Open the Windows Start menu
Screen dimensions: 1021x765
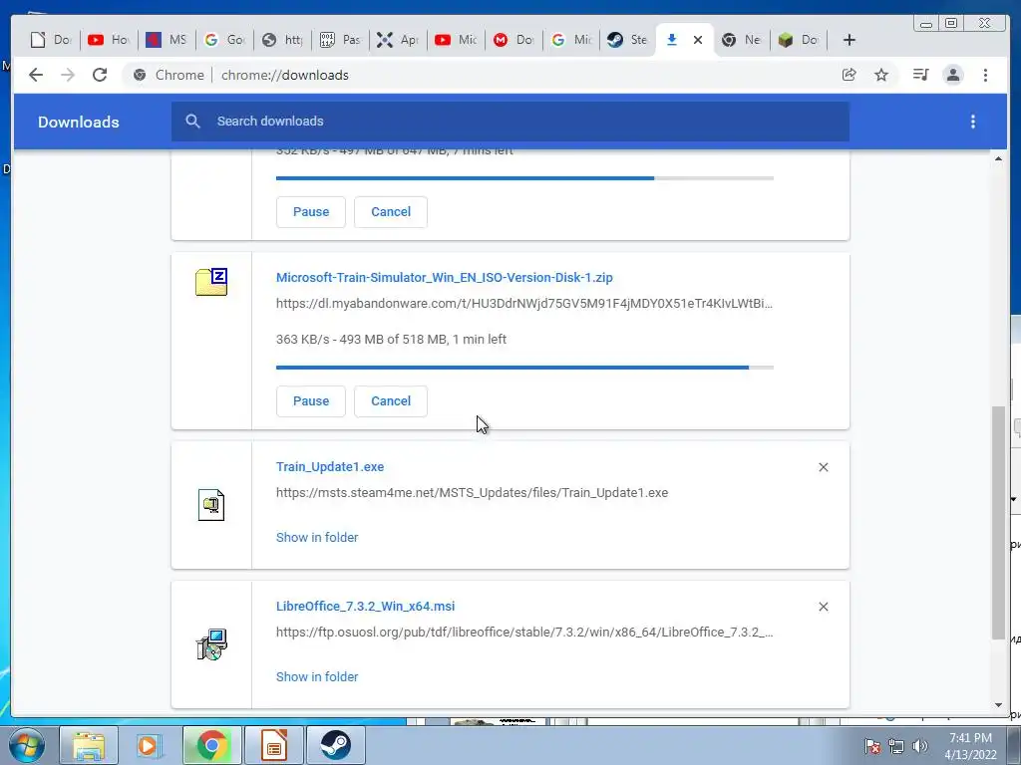[25, 745]
